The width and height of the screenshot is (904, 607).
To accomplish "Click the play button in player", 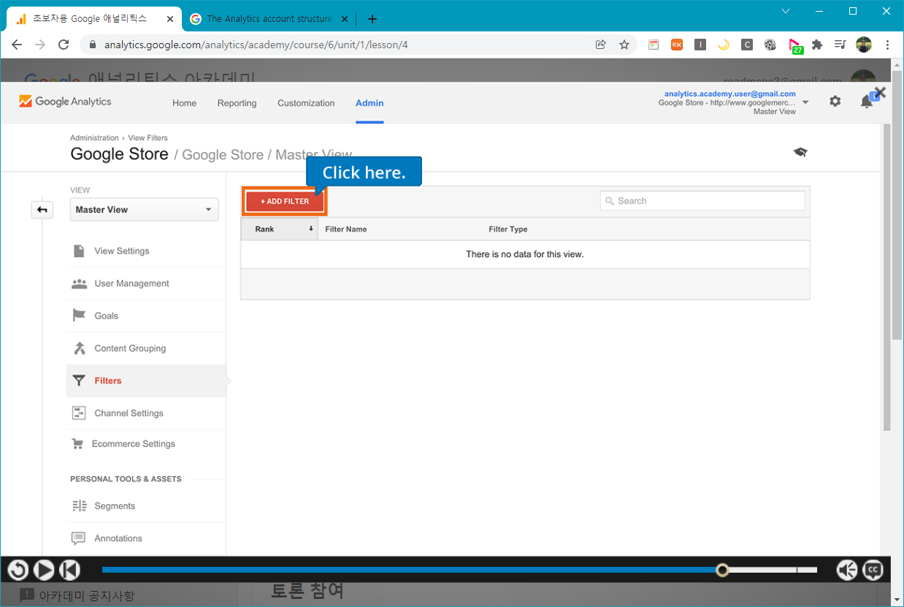I will [x=44, y=570].
